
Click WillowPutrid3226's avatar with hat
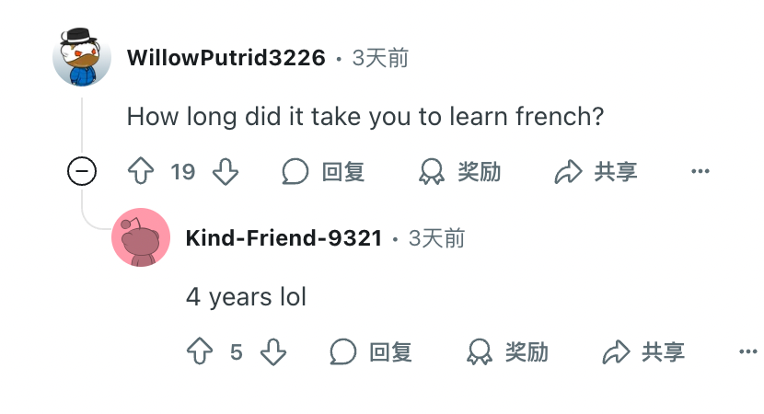tap(82, 57)
